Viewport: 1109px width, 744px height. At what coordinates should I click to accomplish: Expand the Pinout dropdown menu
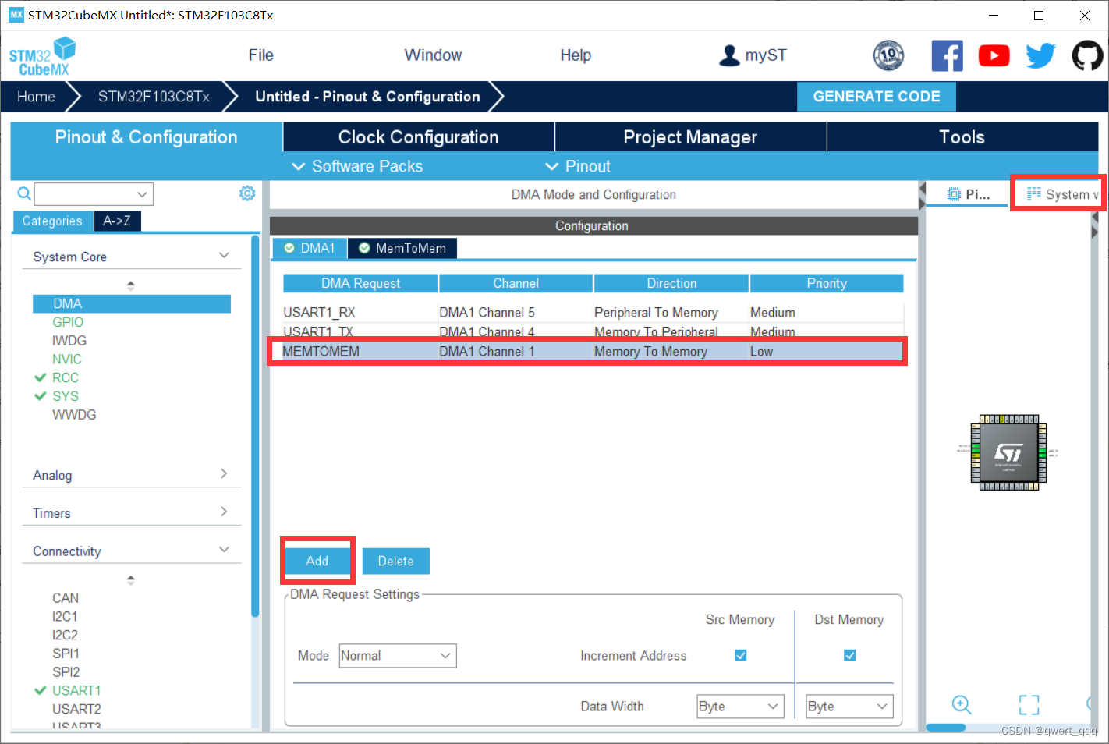point(578,166)
